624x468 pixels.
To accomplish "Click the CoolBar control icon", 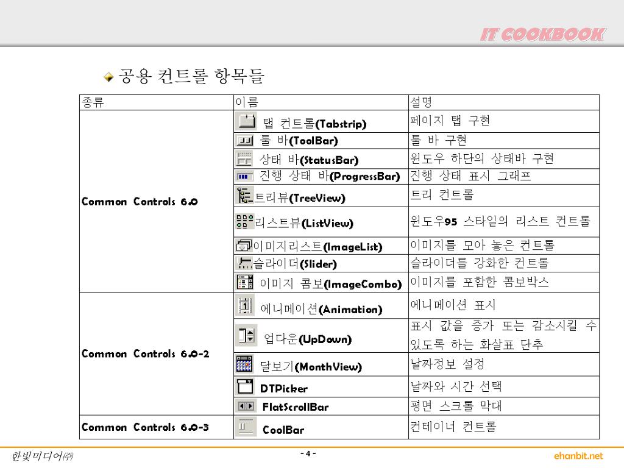I will coord(246,427).
